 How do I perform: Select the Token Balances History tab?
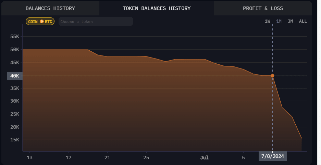click(157, 8)
